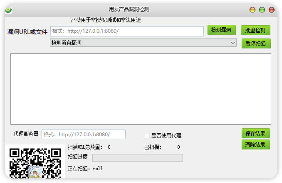Focus the 代理服务器 proxy input field

[x=84, y=135]
